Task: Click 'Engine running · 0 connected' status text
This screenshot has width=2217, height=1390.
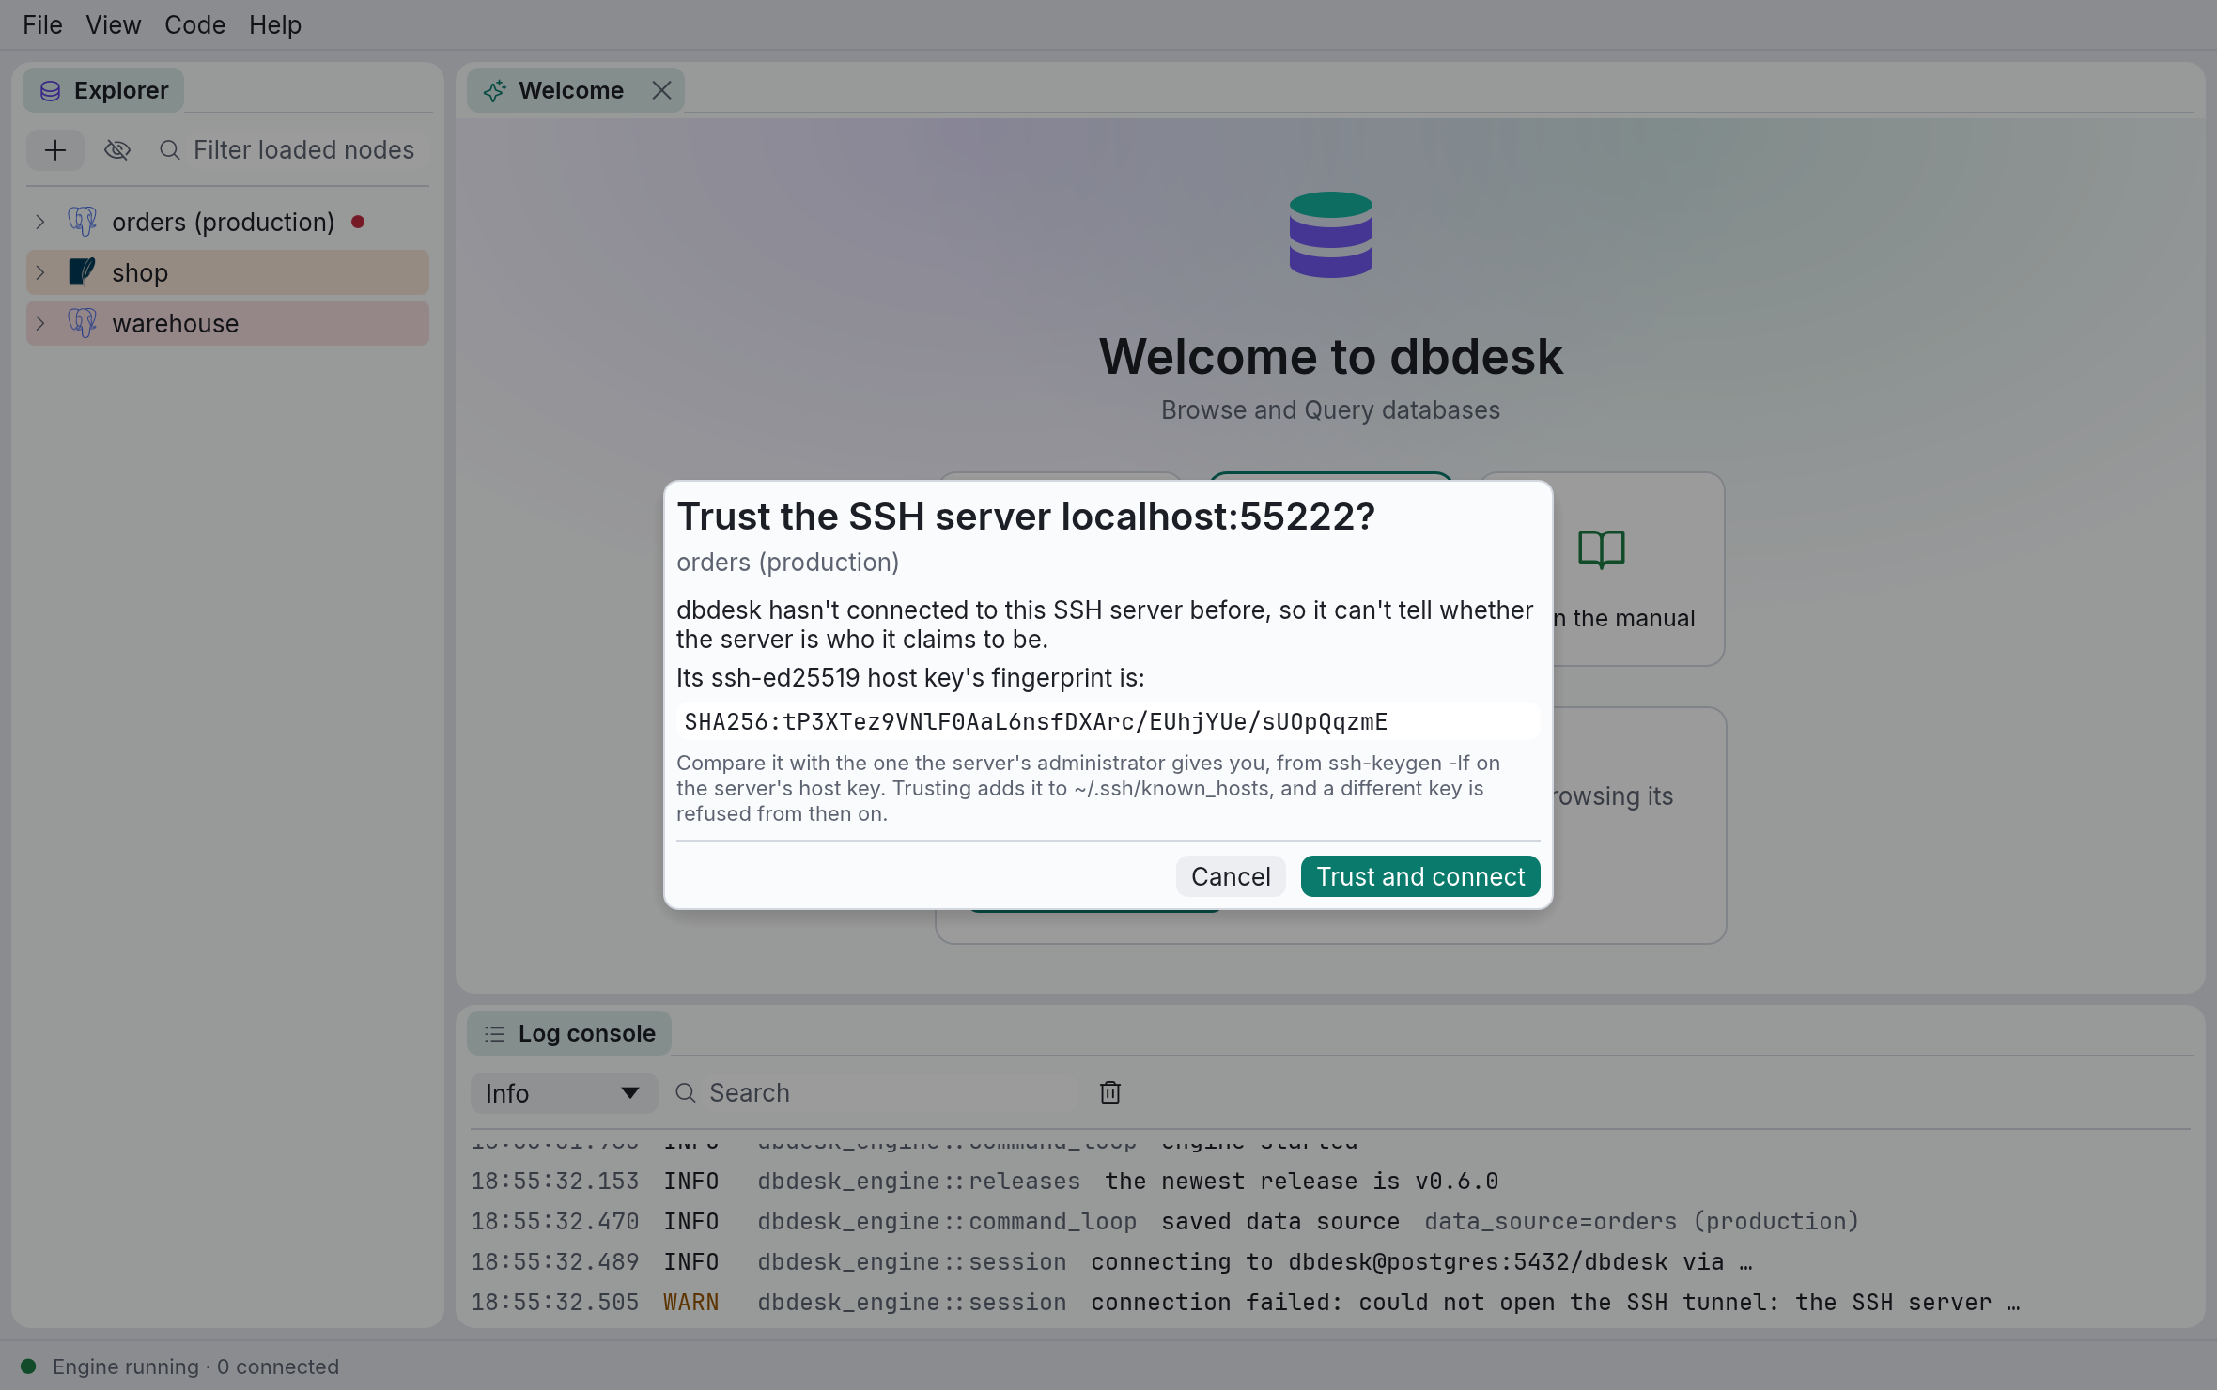Action: click(x=195, y=1367)
